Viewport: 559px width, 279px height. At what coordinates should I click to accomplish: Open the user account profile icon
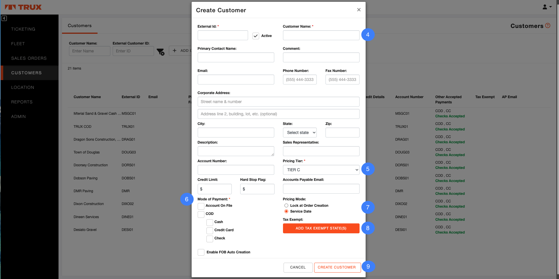point(546,7)
